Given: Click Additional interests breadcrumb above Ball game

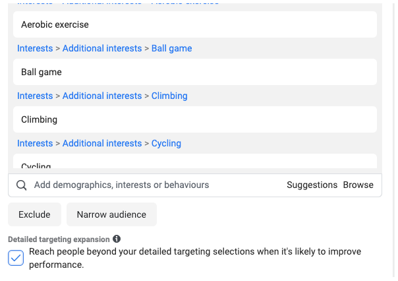Looking at the screenshot, I should click(x=102, y=48).
